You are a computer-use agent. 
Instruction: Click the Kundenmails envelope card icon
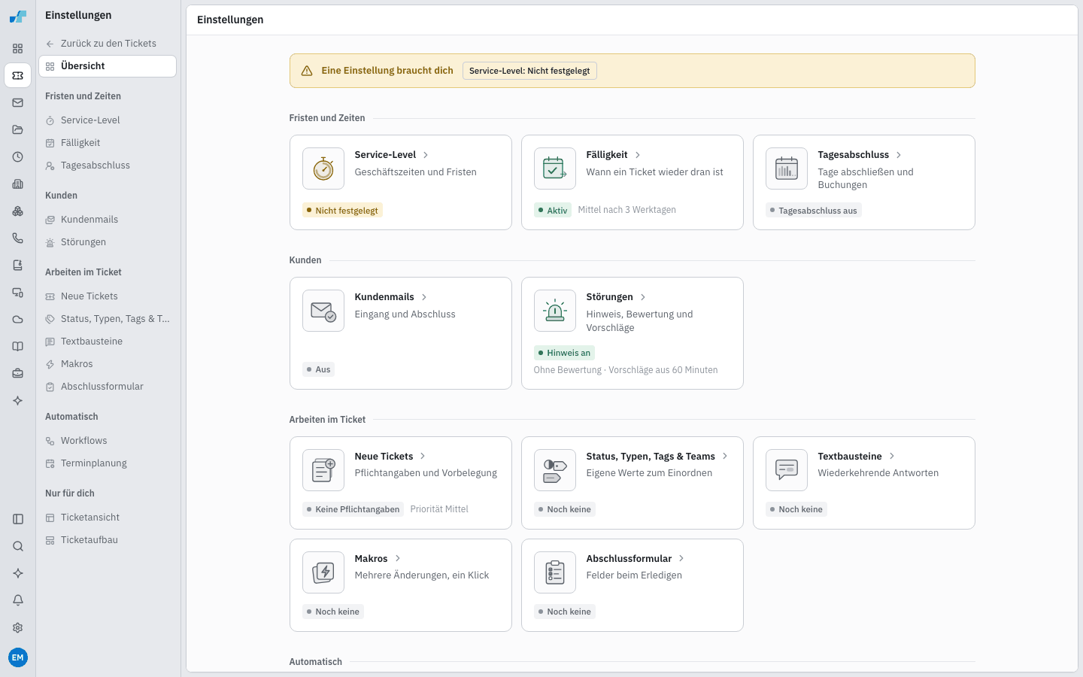(x=323, y=311)
